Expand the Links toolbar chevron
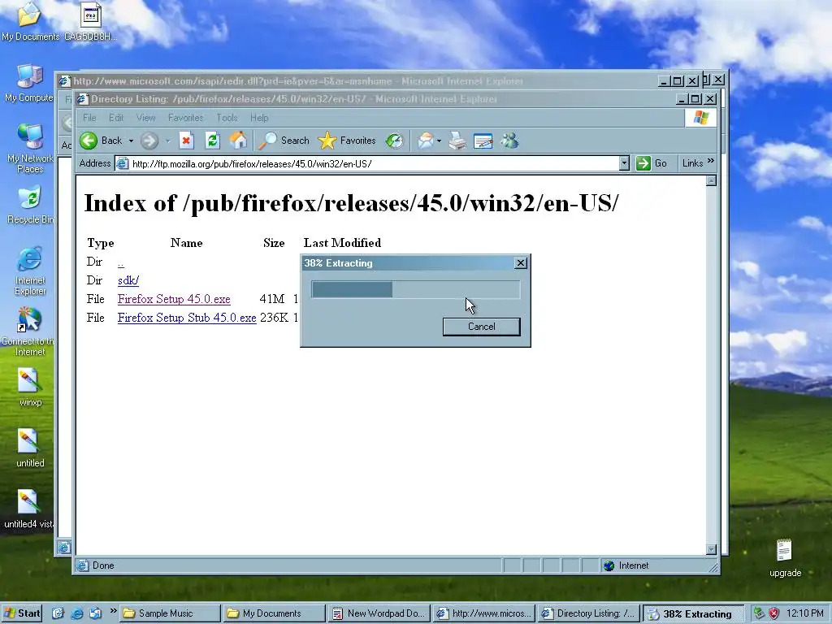832x624 pixels. click(x=710, y=162)
